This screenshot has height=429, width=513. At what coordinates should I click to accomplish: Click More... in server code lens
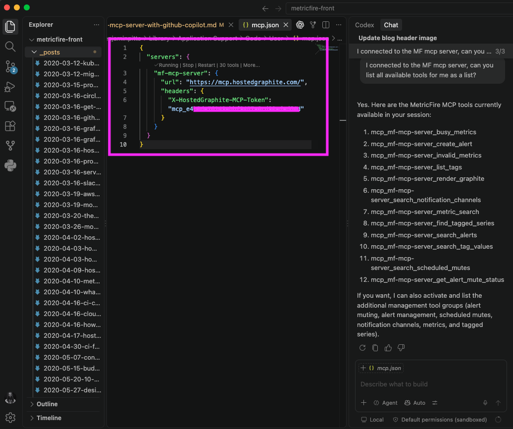251,65
